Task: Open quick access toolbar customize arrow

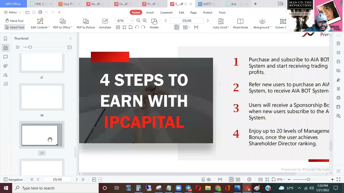Action: [x=59, y=12]
